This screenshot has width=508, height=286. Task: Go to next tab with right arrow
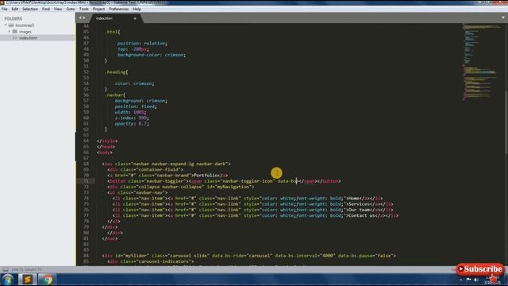point(84,18)
